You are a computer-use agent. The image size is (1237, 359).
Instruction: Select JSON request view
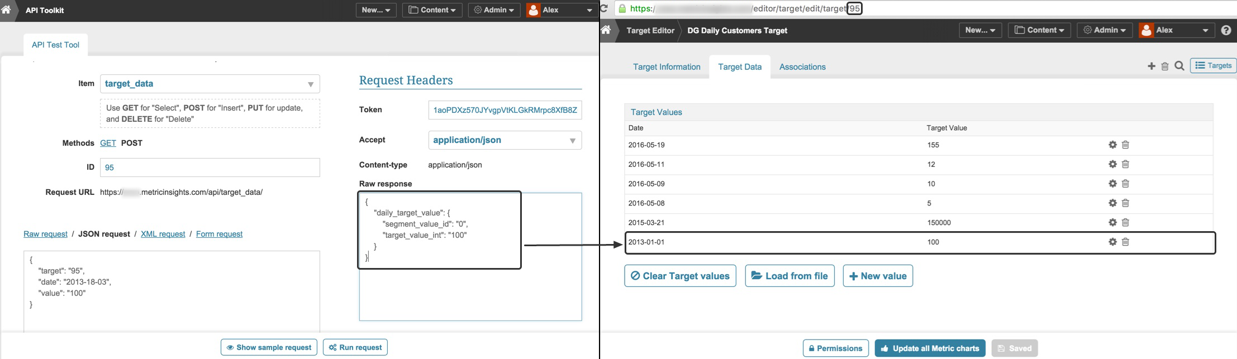(104, 234)
